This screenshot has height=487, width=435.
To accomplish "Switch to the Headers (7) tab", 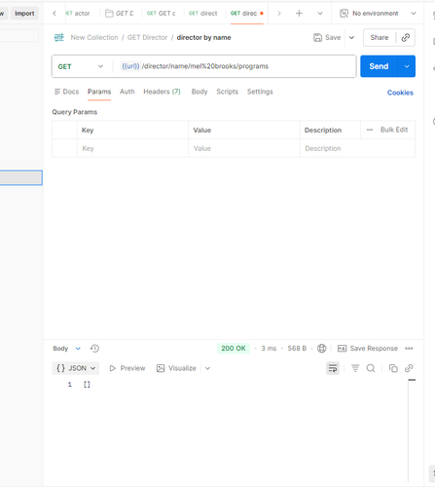I will pyautogui.click(x=162, y=92).
